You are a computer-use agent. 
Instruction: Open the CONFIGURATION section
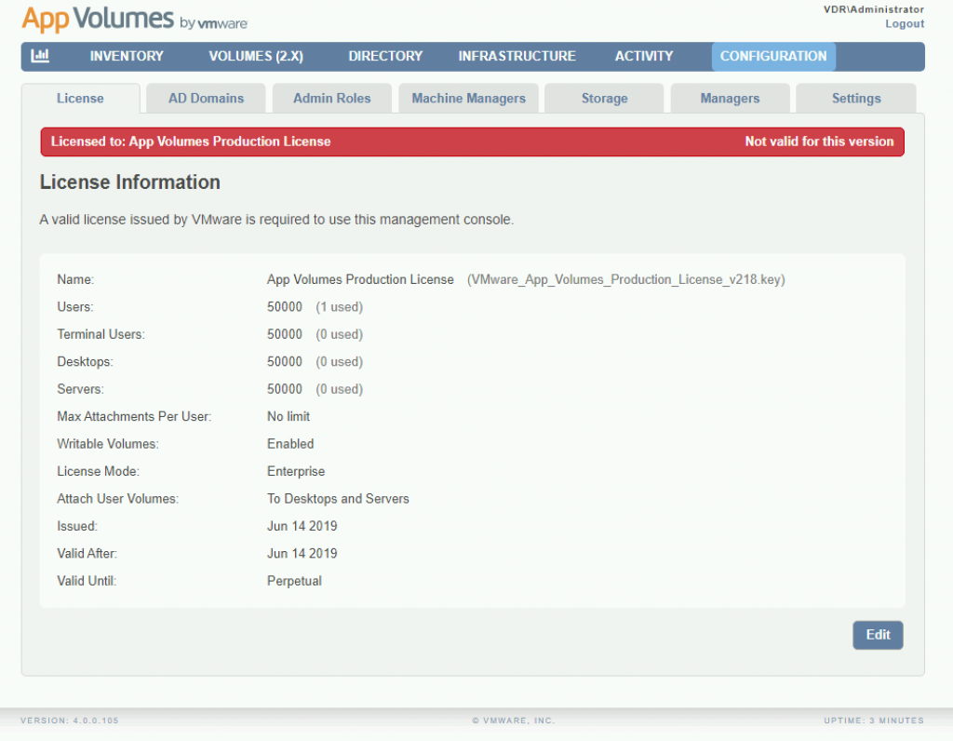(x=773, y=56)
